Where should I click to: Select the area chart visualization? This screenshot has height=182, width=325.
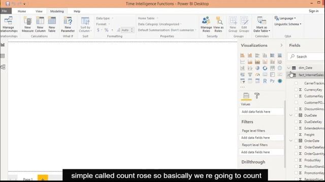[250, 62]
